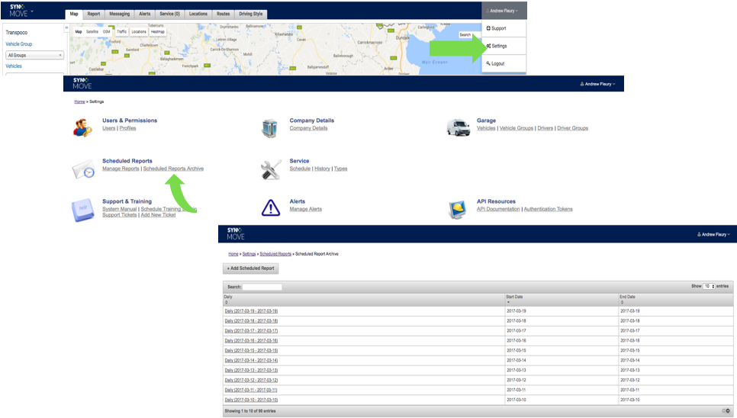The height and width of the screenshot is (418, 737).
Task: Click Home breadcrumb on Settings page
Action: tap(79, 101)
